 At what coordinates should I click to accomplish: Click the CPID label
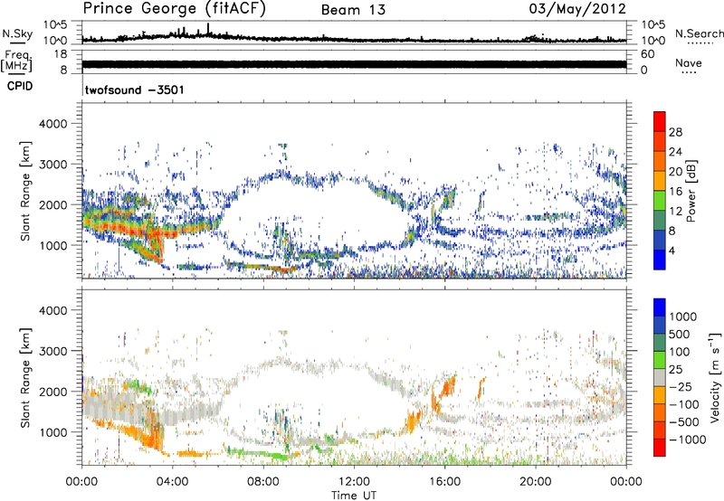tap(20, 86)
